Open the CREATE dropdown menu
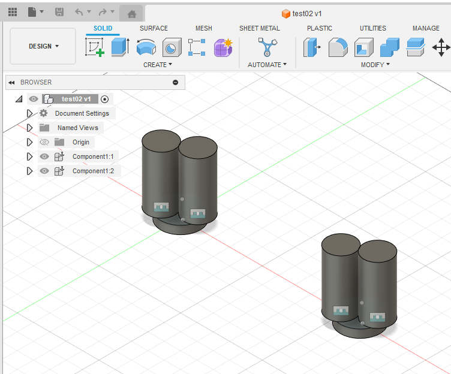451x374 pixels. point(158,65)
